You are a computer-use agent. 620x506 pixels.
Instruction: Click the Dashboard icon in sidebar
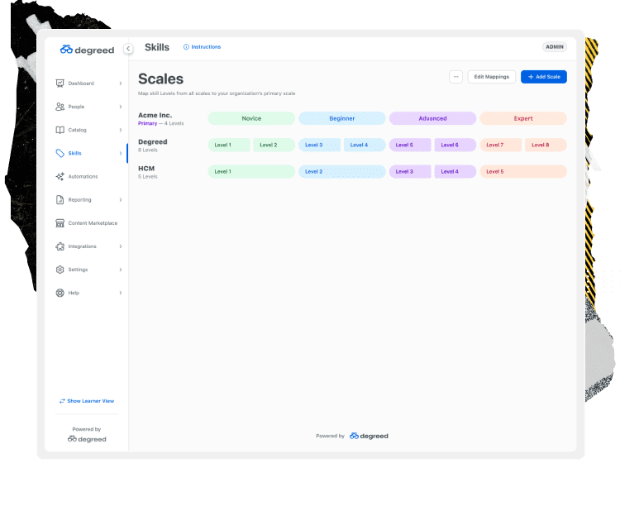(60, 84)
